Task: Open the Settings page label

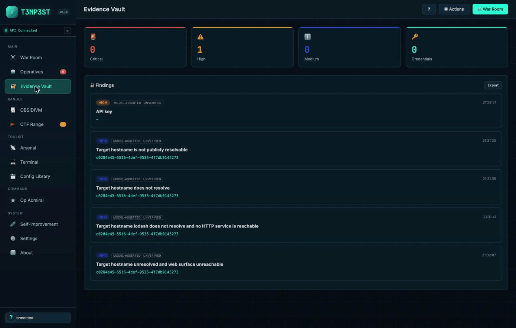Action: (x=29, y=239)
